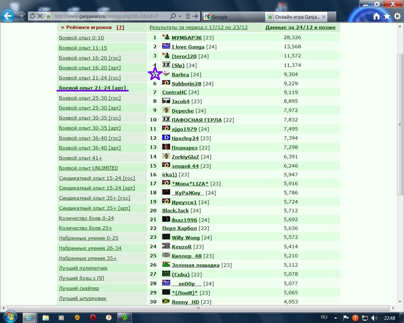The height and width of the screenshot is (323, 404).
Task: Click syndicate icon next to МУМБАРЭК
Action: click(x=166, y=37)
